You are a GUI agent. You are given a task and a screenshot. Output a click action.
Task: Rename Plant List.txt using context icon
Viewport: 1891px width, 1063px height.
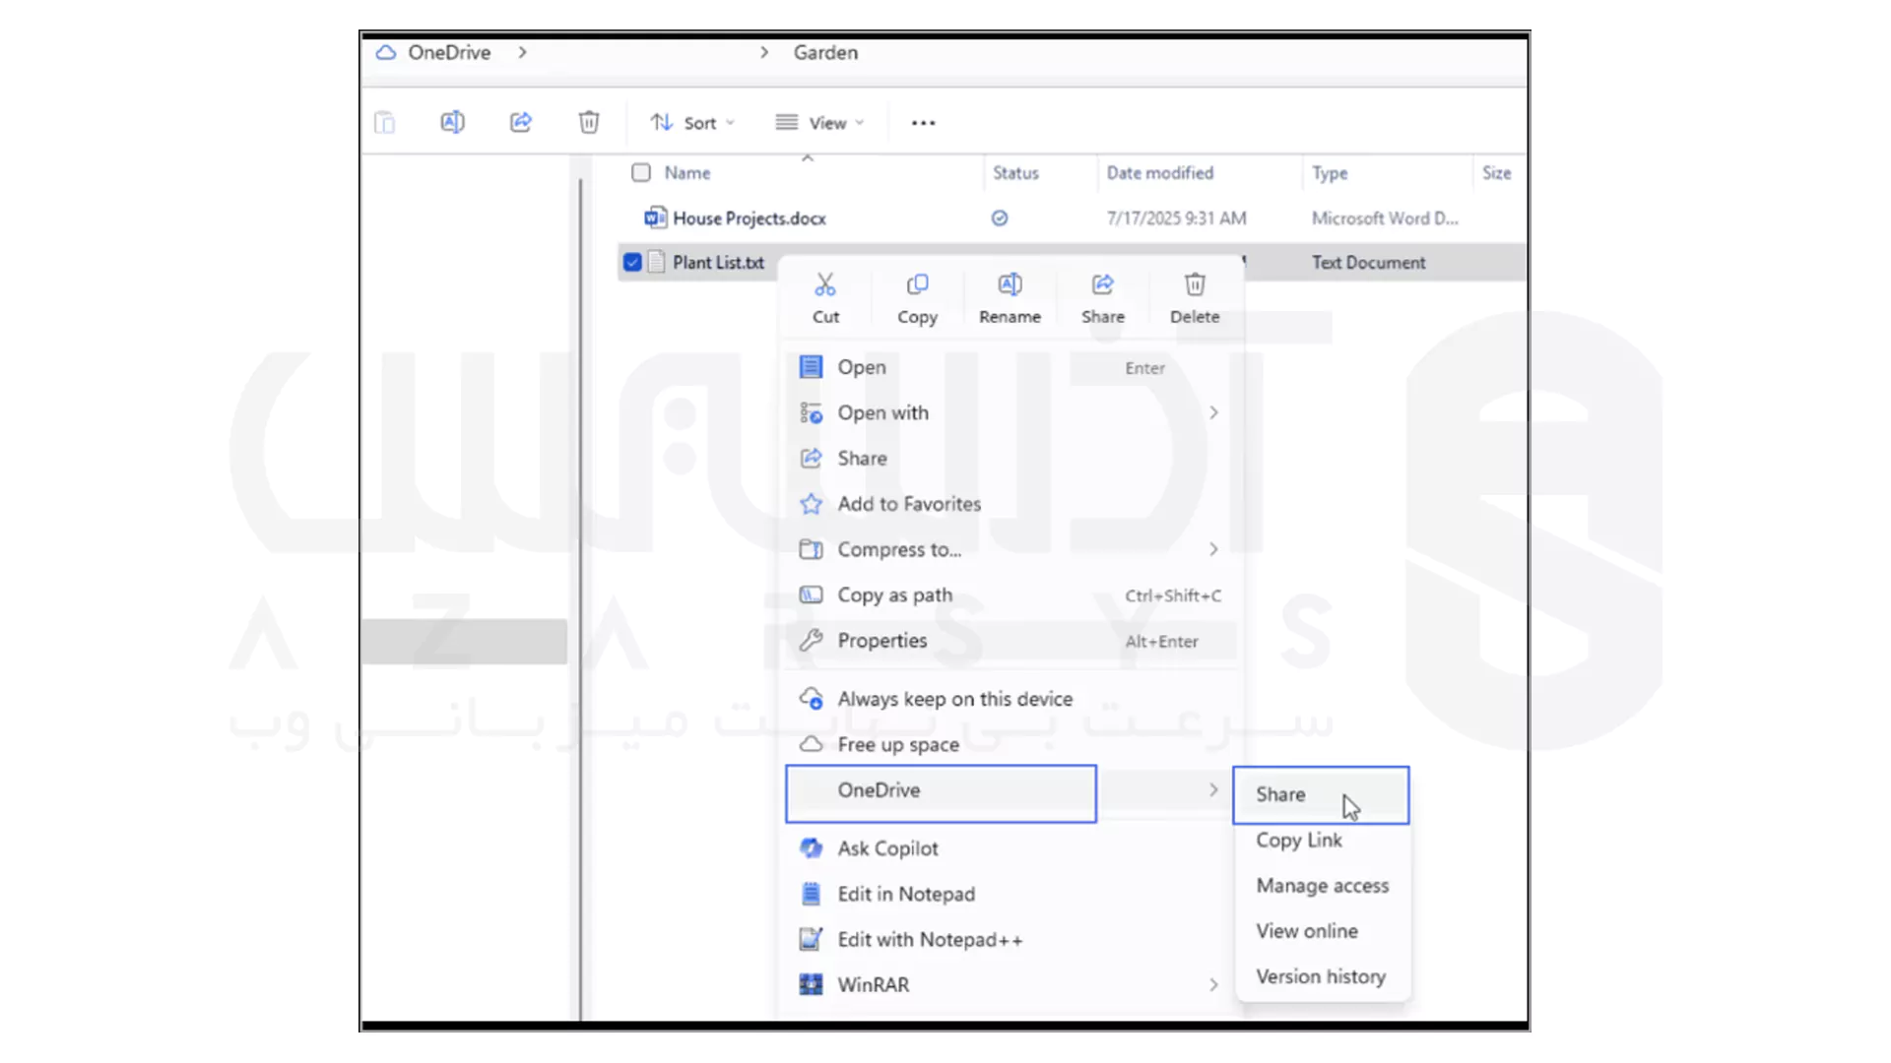1010,295
